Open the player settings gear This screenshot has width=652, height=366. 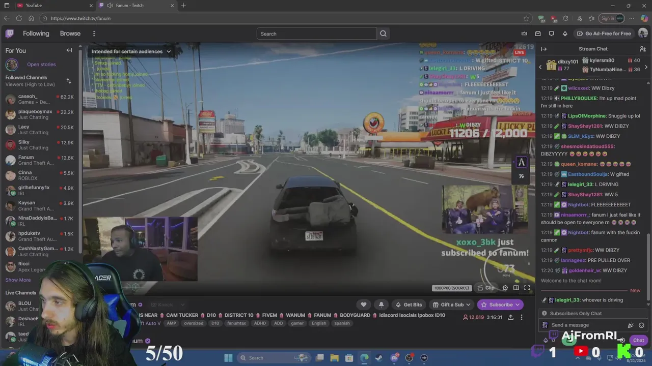[505, 288]
